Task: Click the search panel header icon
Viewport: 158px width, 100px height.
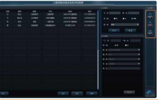Action: (x=102, y=8)
